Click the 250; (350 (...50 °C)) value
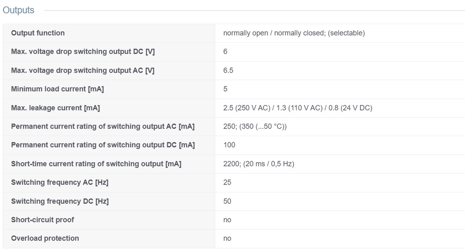 [255, 126]
